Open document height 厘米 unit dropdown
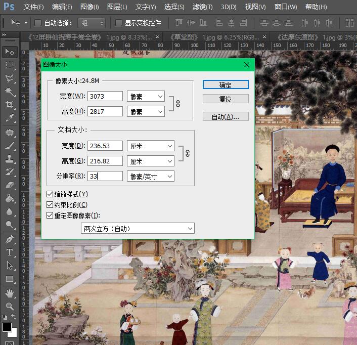This screenshot has width=357, height=345. pos(151,161)
